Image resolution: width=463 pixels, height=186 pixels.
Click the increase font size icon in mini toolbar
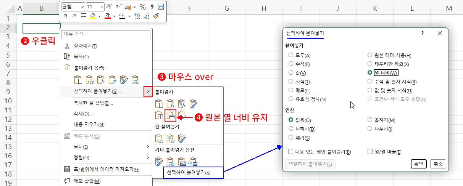109,7
